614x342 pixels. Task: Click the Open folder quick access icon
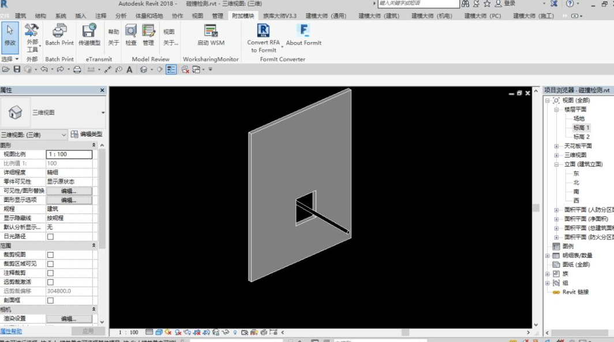pyautogui.click(x=6, y=69)
